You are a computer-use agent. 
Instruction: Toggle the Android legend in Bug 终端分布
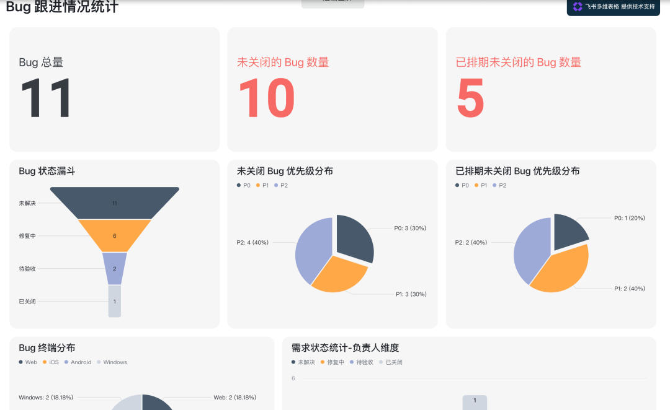point(77,362)
